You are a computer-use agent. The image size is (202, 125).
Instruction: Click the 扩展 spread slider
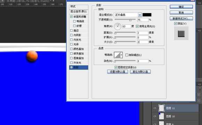pyautogui.click(x=125, y=37)
